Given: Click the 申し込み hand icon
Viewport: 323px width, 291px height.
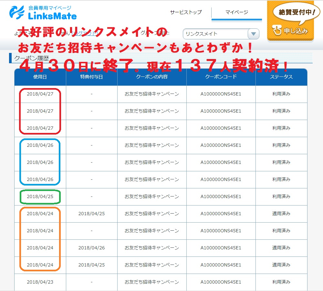Looking at the screenshot, I should click(x=277, y=30).
